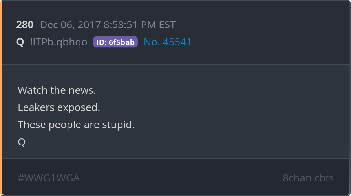Click the Q signature ending the post body
Screen dimensions: 351x196
pyautogui.click(x=22, y=142)
